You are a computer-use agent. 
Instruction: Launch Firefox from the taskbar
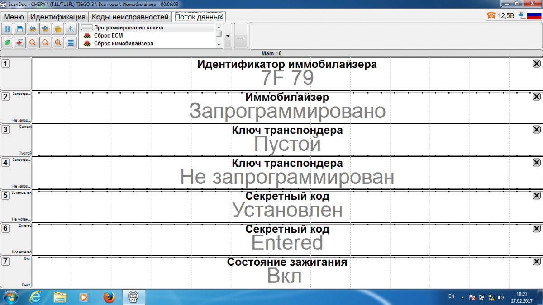pyautogui.click(x=109, y=297)
